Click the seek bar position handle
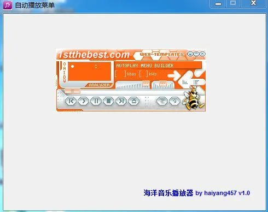Screen dimensions: 268x212 point(72,91)
